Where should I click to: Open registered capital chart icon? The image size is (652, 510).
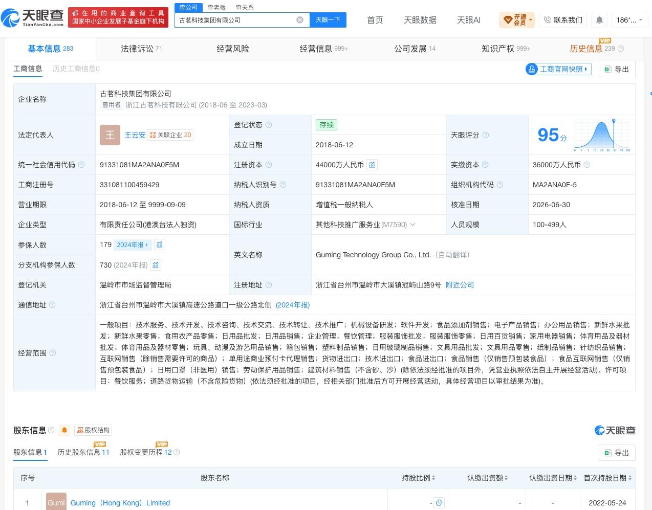372,165
